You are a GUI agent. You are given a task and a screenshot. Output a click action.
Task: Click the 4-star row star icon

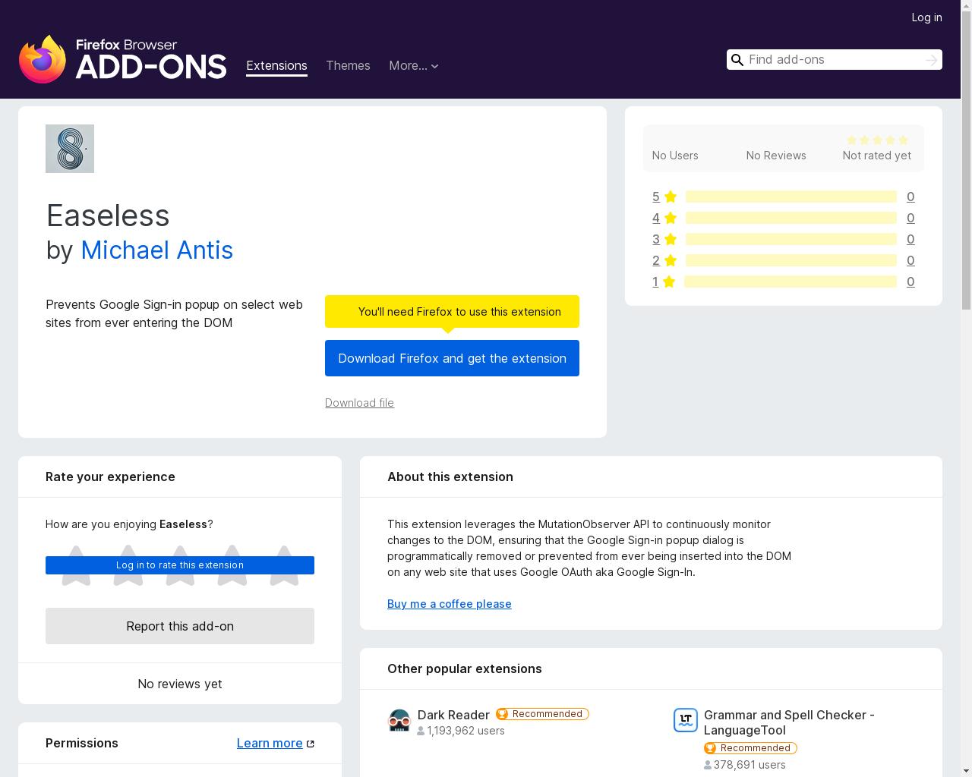[x=670, y=218]
